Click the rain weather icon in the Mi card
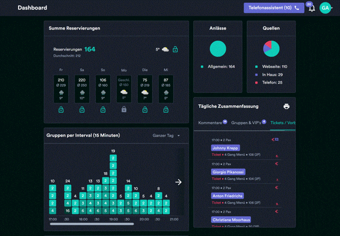Screen dimensions: 340x236 166,93
